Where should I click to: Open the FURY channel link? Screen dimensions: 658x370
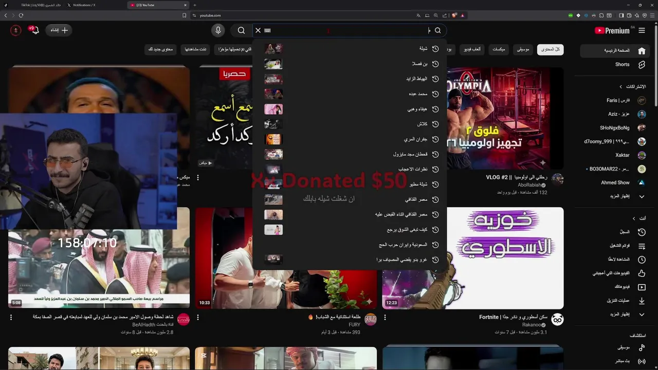click(355, 325)
